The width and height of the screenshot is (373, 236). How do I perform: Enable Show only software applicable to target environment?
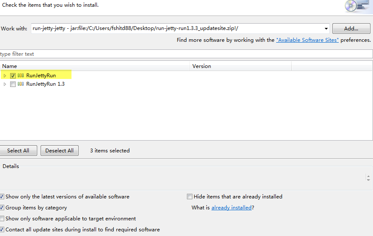coord(2,218)
